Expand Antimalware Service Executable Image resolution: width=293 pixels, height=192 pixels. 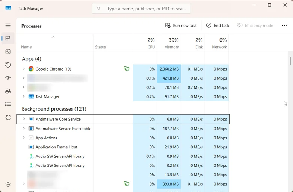[24, 128]
